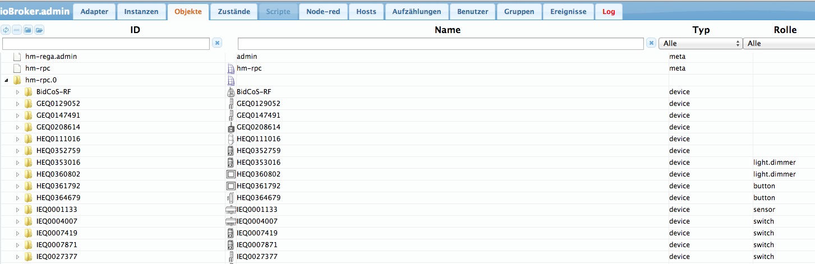Click the folder icon beside hm-rpc.0
This screenshot has width=815, height=264.
pos(17,80)
